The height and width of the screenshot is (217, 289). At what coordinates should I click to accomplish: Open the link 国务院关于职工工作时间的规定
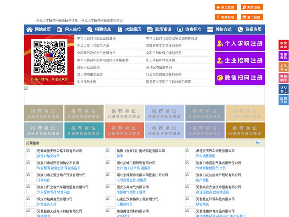pos(169,82)
